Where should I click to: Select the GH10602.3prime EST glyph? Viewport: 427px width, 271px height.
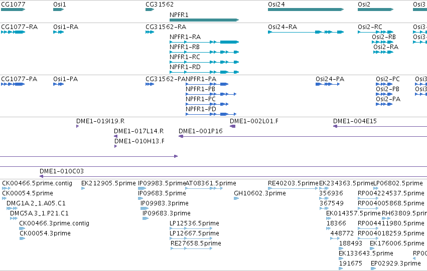(236, 198)
